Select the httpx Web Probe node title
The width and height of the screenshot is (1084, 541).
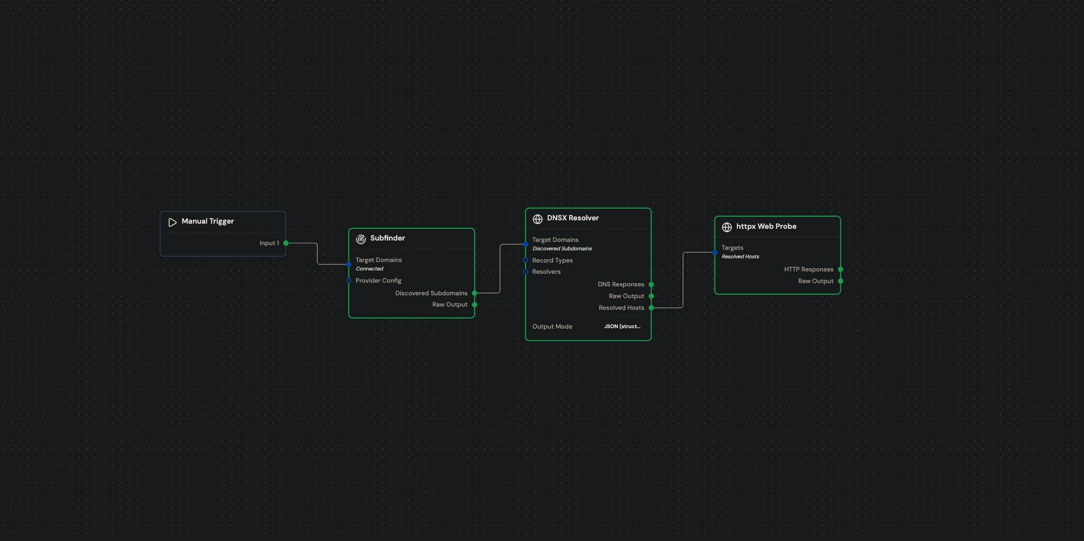coord(766,226)
